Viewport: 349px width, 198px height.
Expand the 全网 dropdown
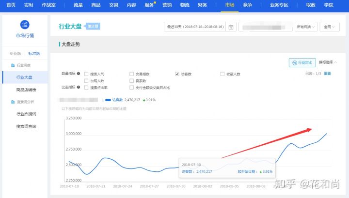tap(332, 27)
